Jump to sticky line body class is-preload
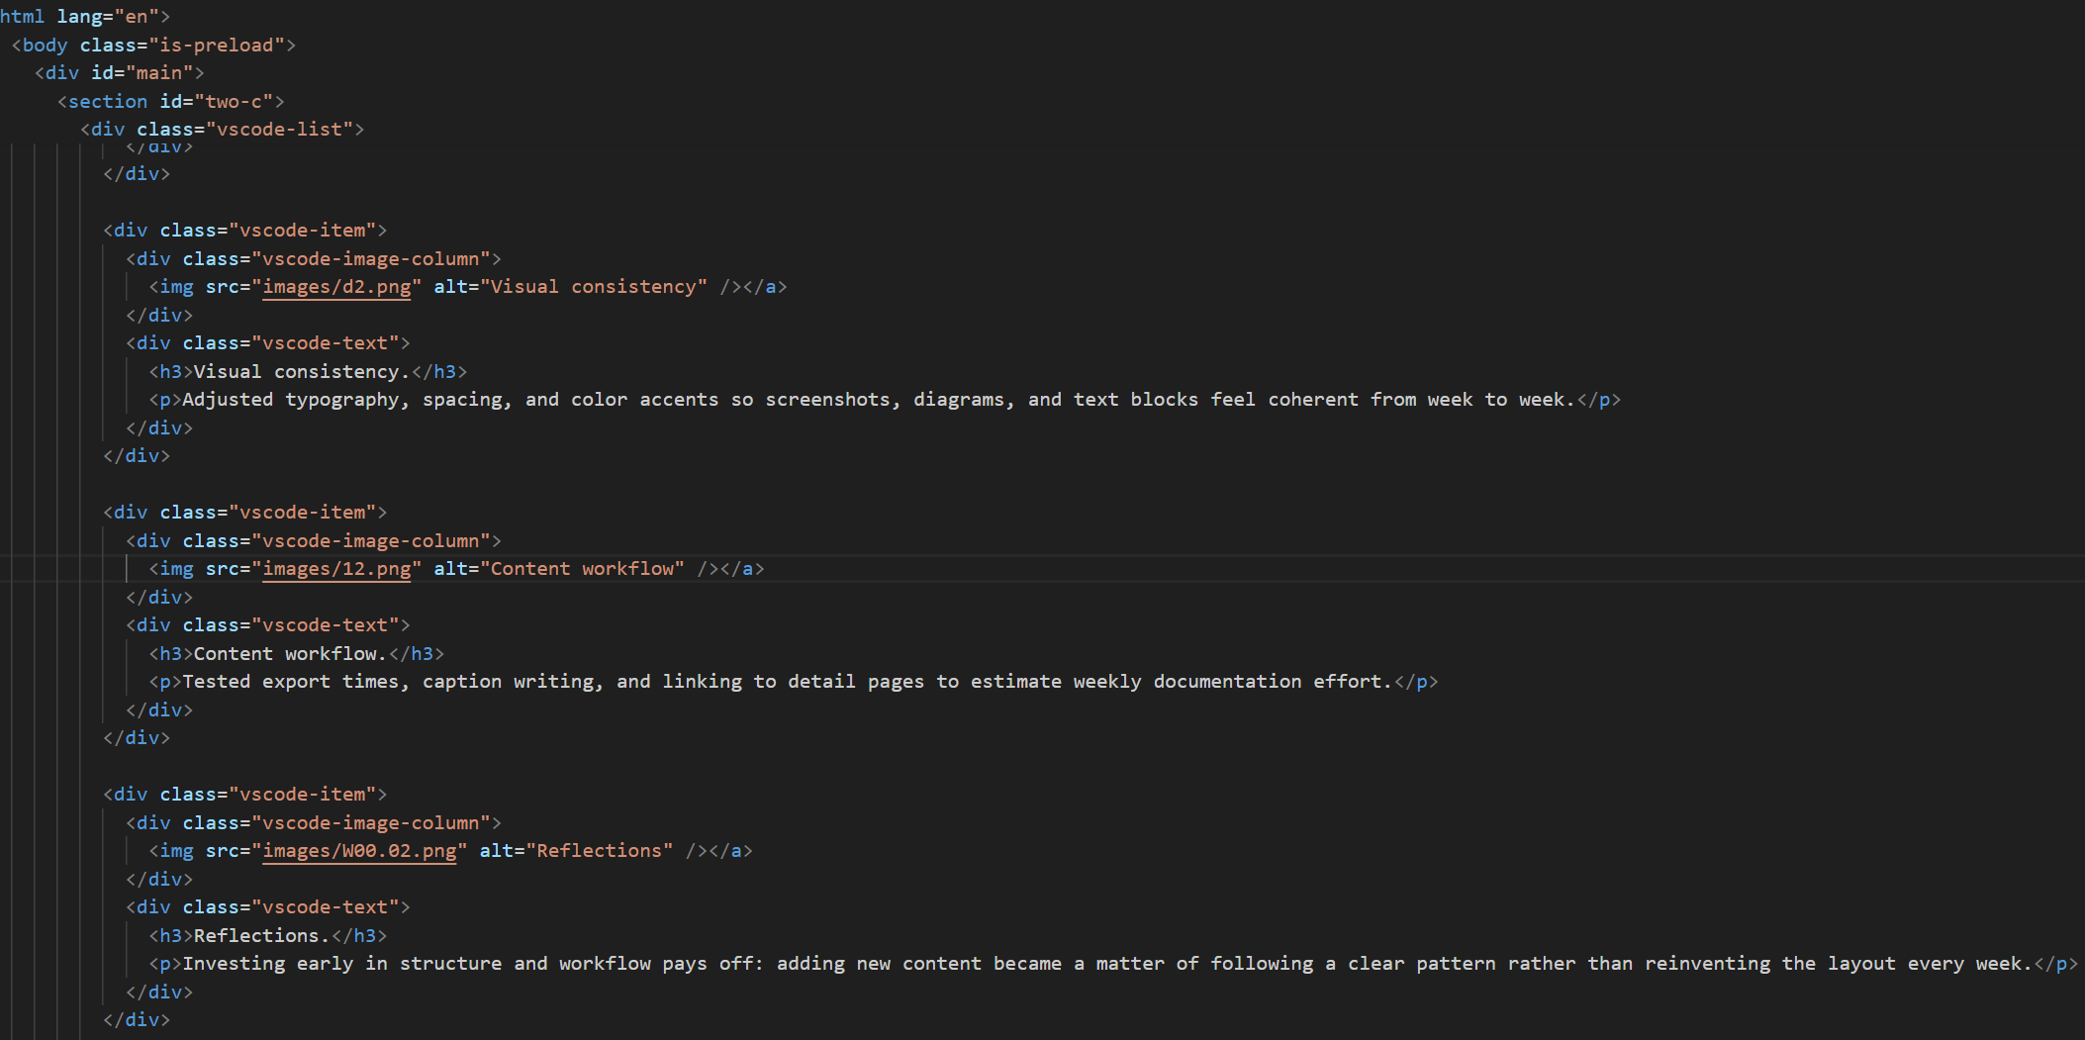 pos(153,46)
